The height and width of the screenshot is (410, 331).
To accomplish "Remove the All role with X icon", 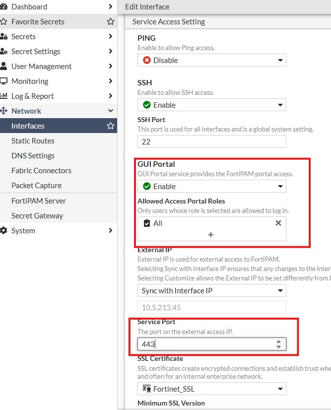I will (278, 223).
